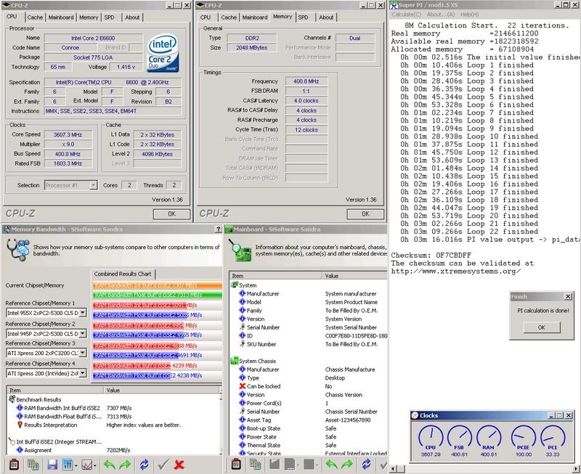The image size is (581, 474).
Task: Open the Processor #1 selection dropdown in CPU-Z
Action: click(x=94, y=185)
